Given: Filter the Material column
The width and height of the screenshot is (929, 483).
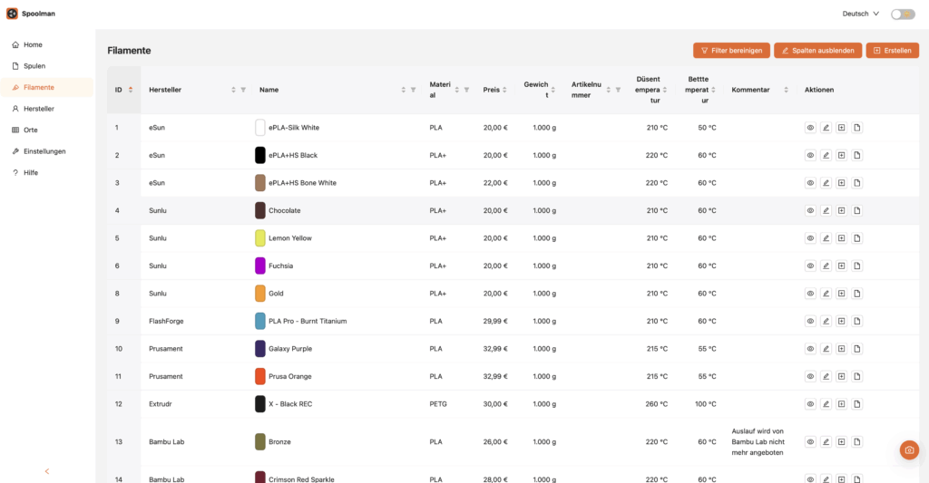Looking at the screenshot, I should coord(466,90).
